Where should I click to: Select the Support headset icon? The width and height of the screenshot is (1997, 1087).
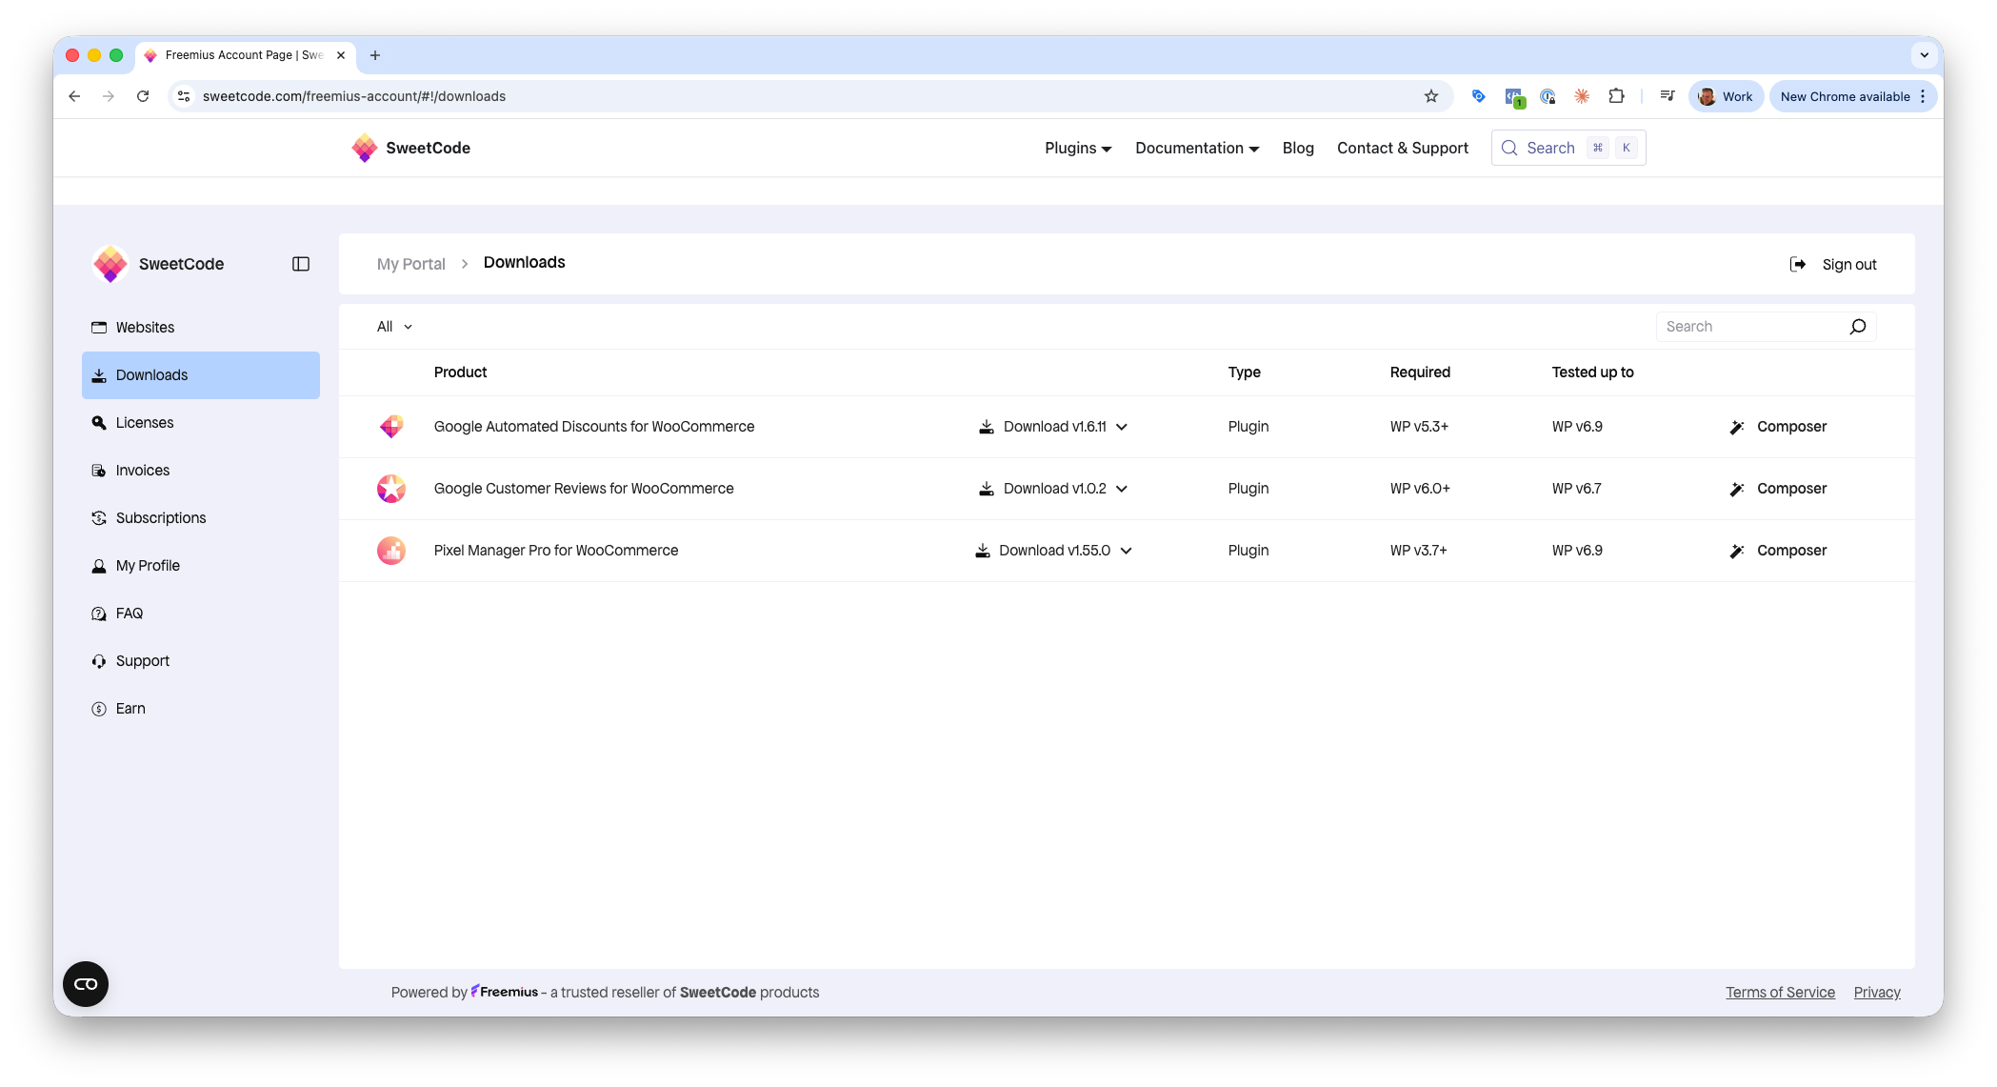(x=99, y=660)
